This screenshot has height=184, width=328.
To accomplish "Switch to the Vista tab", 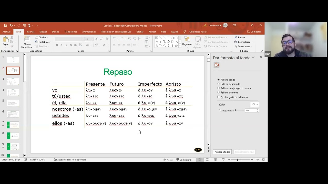I will point(163,32).
